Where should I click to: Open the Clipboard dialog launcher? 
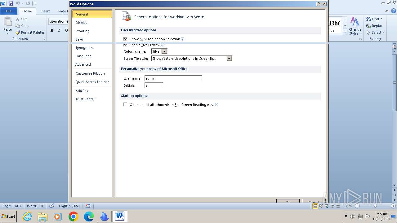pyautogui.click(x=44, y=39)
